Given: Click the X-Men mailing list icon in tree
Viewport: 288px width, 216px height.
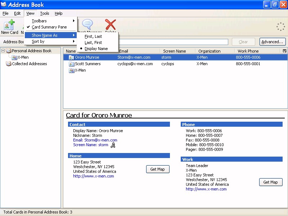Looking at the screenshot, I should coord(14,58).
